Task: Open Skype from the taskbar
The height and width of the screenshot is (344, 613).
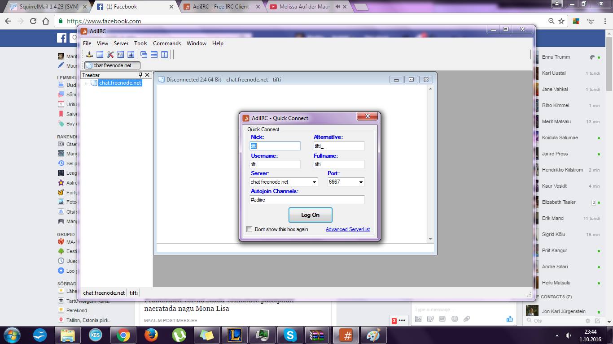Action: 290,335
